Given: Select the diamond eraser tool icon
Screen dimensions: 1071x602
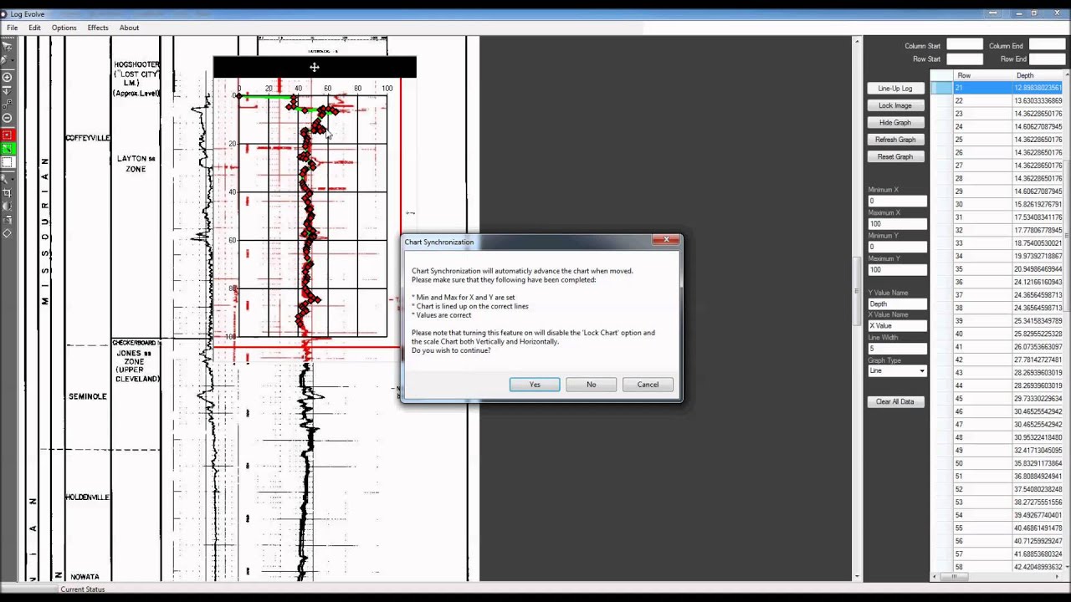Looking at the screenshot, I should coord(7,233).
